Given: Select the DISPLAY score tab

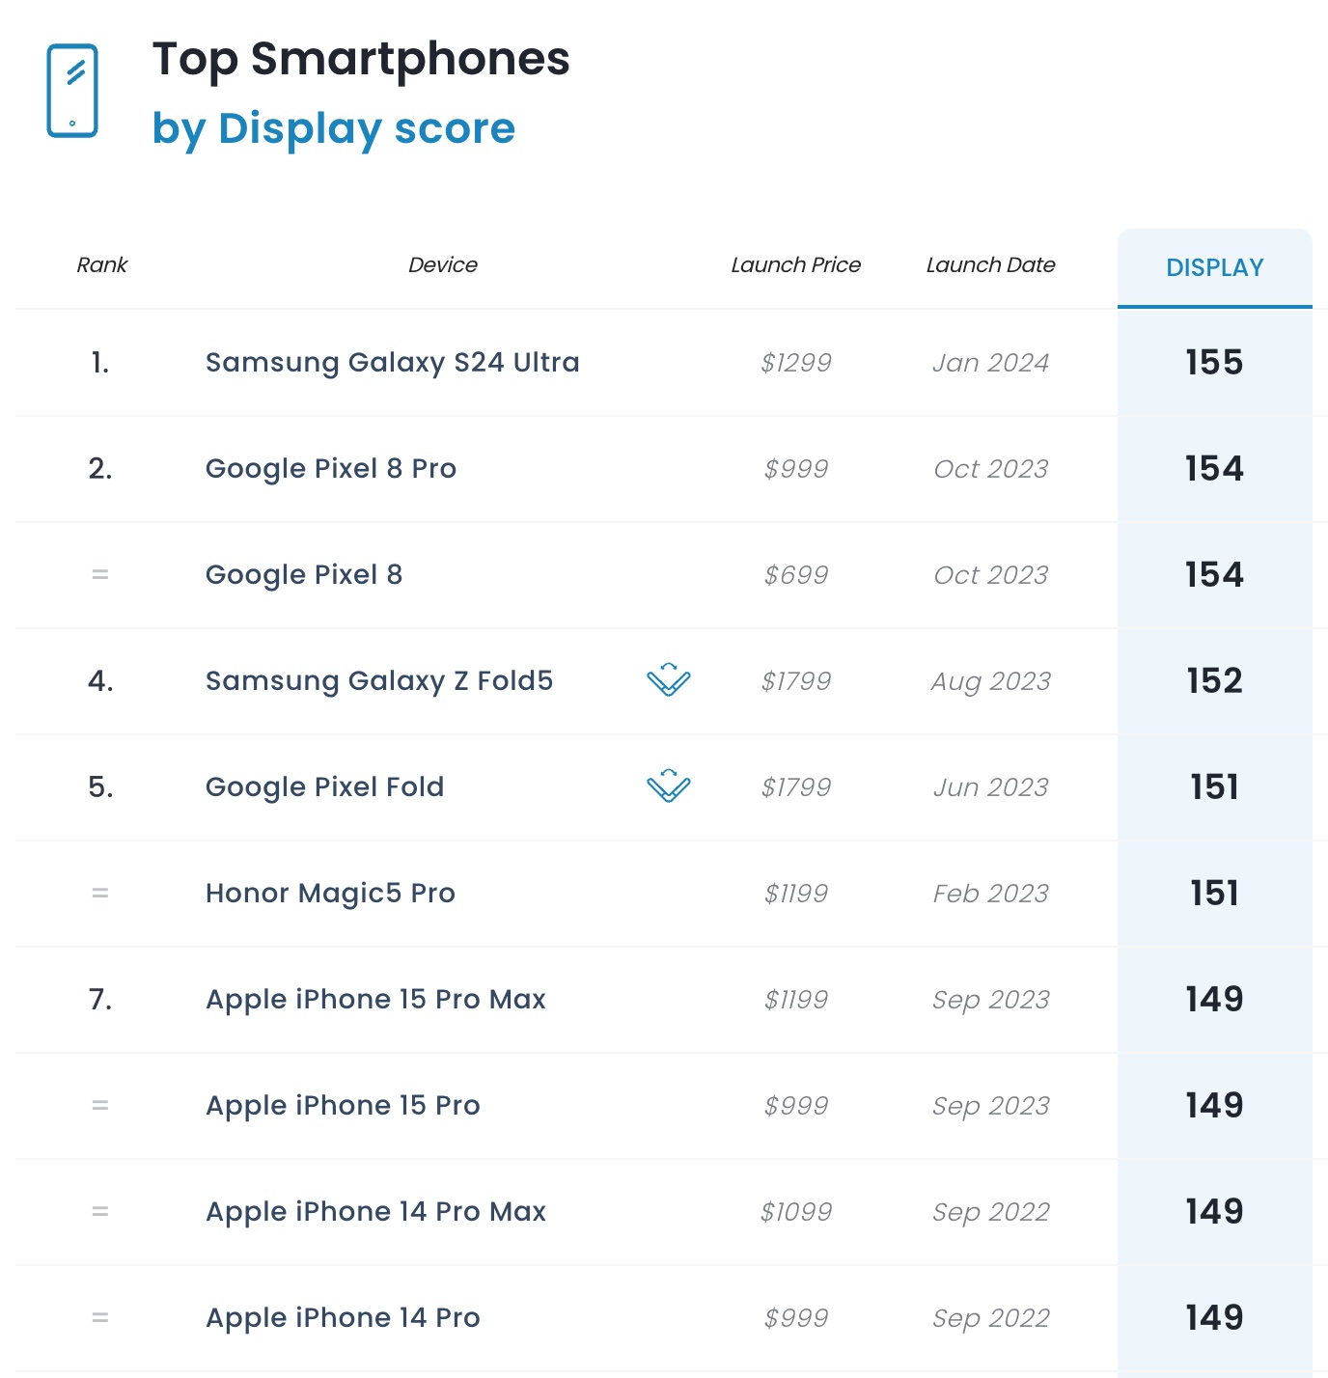Looking at the screenshot, I should click(x=1214, y=267).
